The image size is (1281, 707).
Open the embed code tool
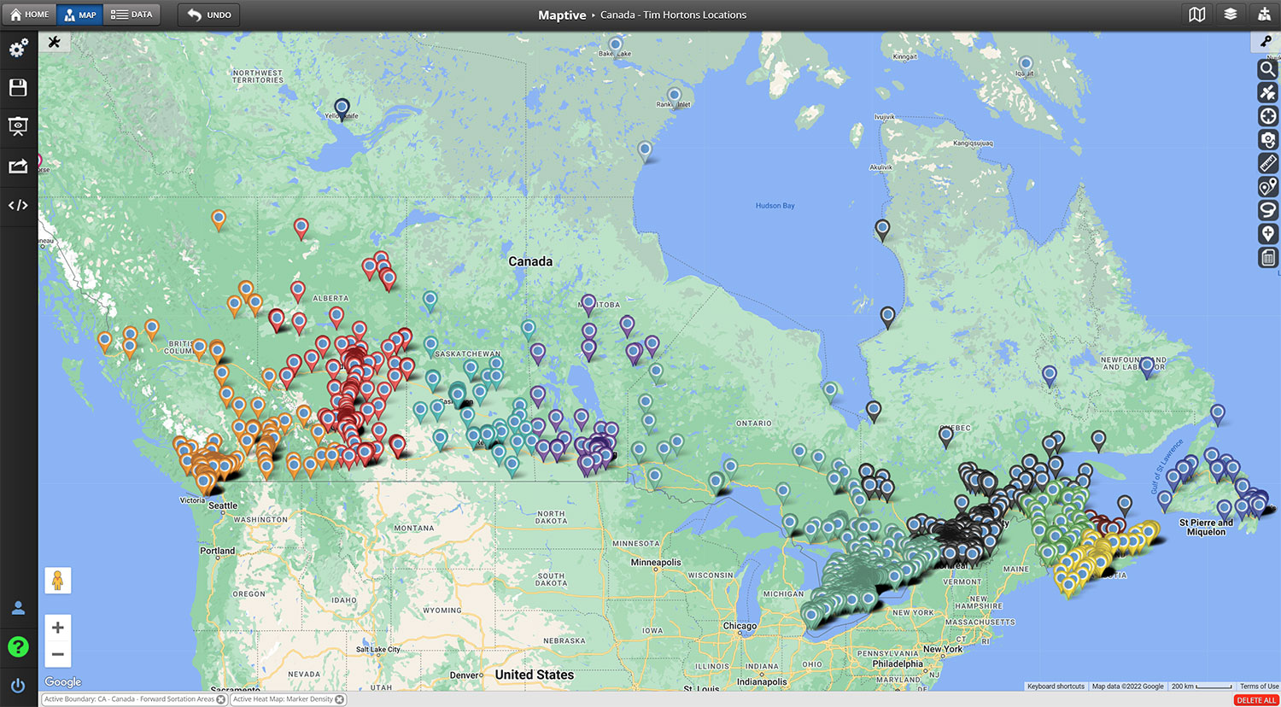(18, 205)
